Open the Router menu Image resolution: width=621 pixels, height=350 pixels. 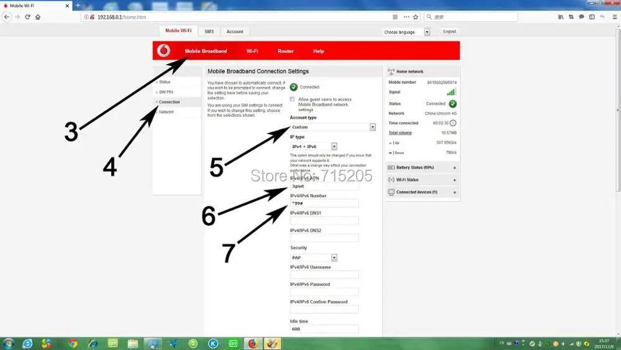click(x=286, y=51)
